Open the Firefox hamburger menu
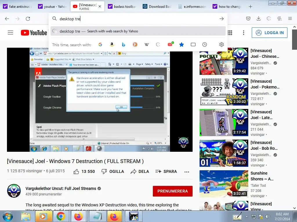297x222 pixels. tap(290, 18)
